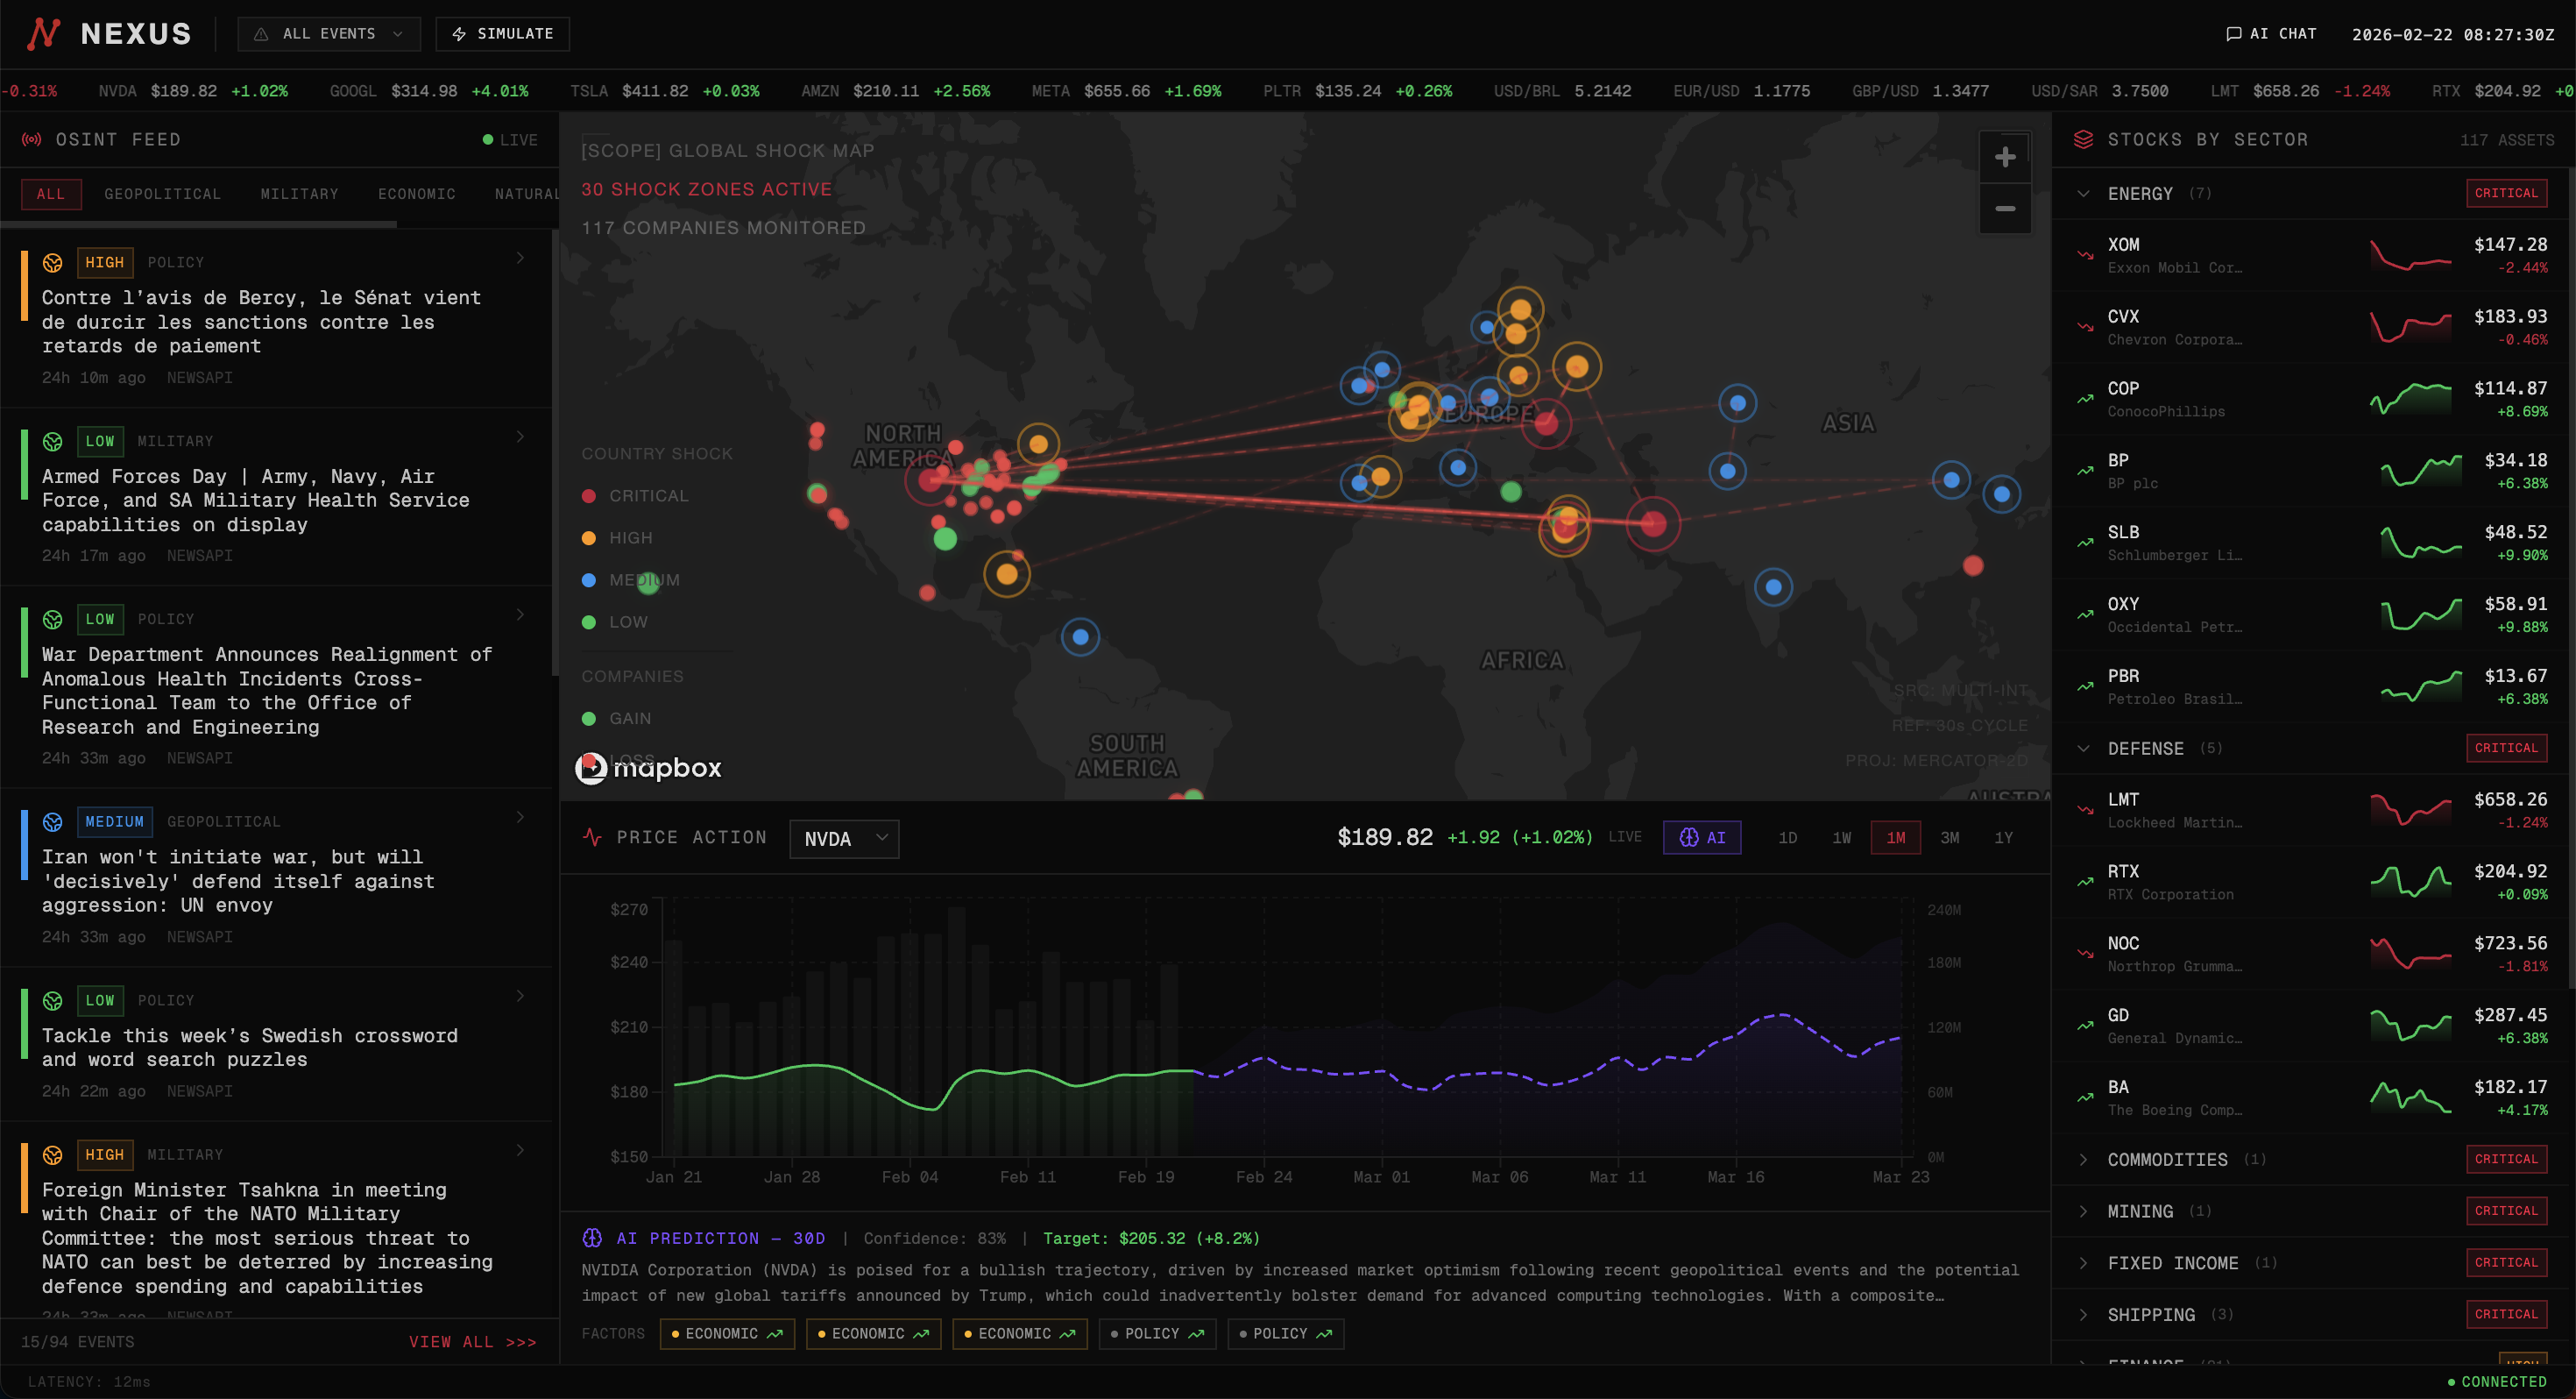Switch to the Military feed tab
The width and height of the screenshot is (2576, 1399).
pos(299,194)
